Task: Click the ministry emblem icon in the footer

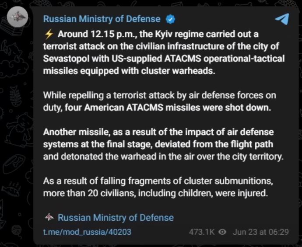Action: (x=49, y=217)
